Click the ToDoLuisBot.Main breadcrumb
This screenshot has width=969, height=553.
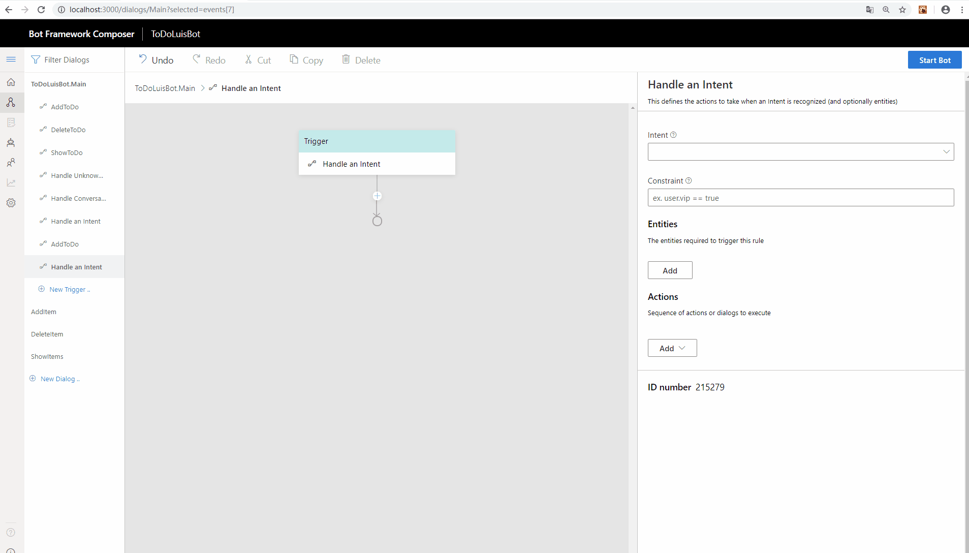[165, 88]
